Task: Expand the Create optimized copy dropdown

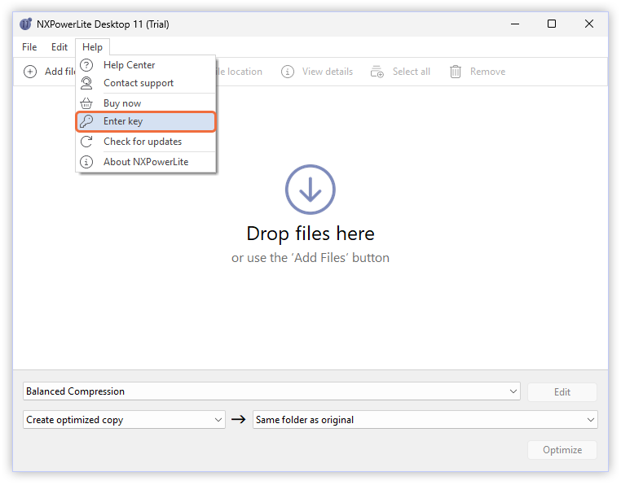Action: point(124,420)
